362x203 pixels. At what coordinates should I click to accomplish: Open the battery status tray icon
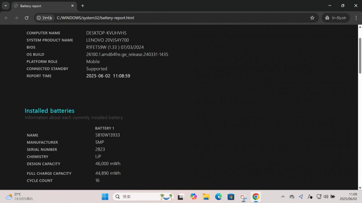(x=333, y=196)
